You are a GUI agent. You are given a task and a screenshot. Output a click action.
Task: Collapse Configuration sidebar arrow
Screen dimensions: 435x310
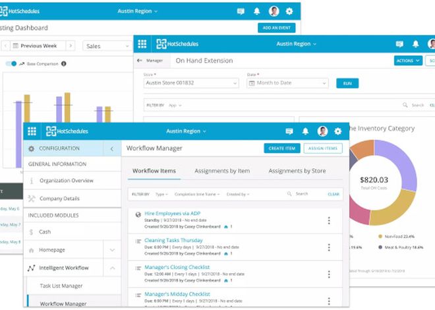tap(112, 149)
